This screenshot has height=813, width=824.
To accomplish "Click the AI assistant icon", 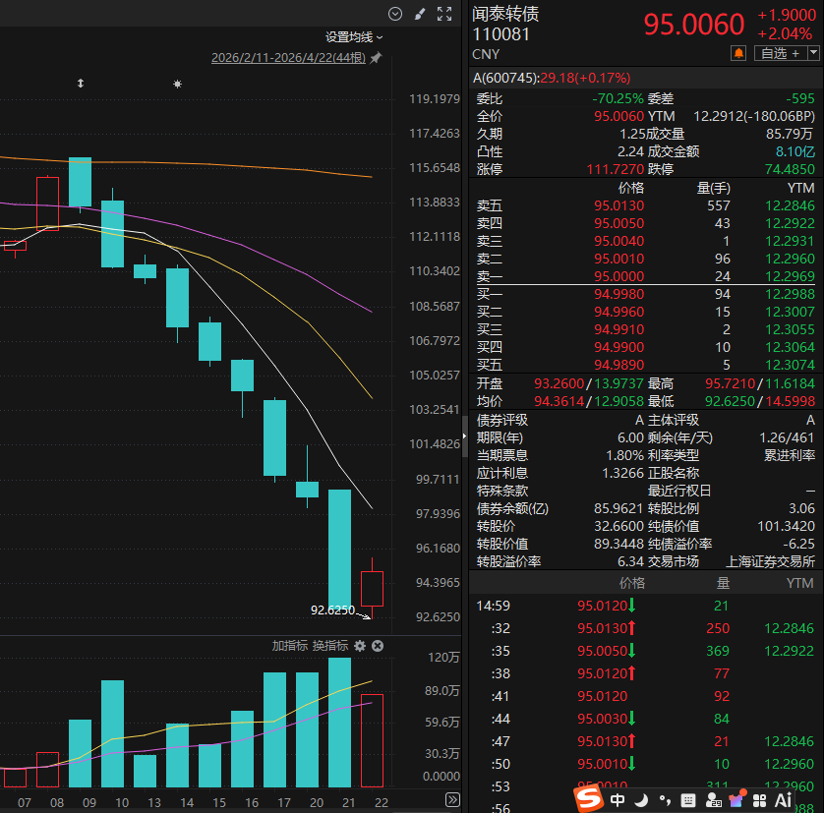I will click(783, 799).
